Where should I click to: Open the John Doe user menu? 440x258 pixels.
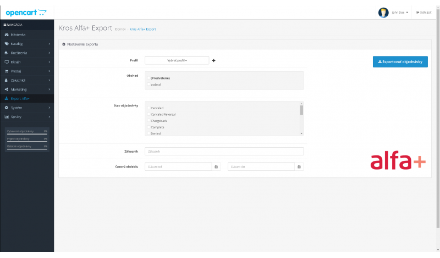[x=400, y=12]
